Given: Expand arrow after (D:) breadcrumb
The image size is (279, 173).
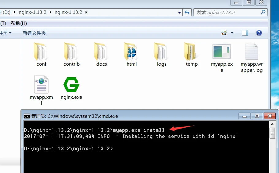Looking at the screenshot, I should point(14,12).
